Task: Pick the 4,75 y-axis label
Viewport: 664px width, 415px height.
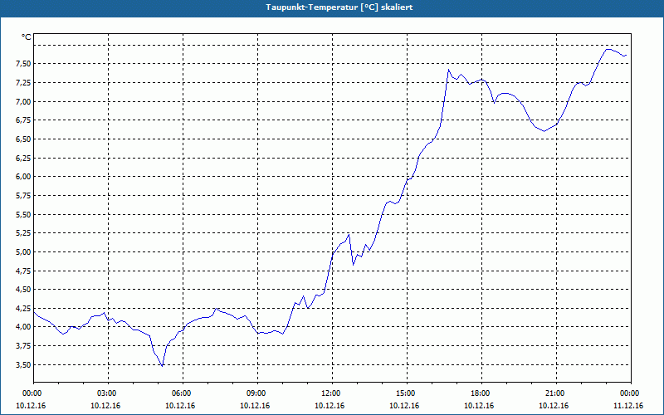Action: tap(23, 271)
